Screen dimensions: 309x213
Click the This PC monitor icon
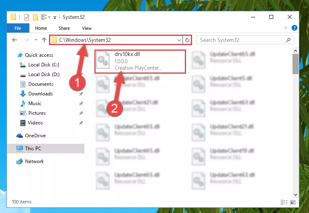pyautogui.click(x=20, y=149)
